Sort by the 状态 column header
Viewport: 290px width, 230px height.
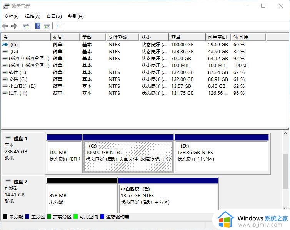154,37
